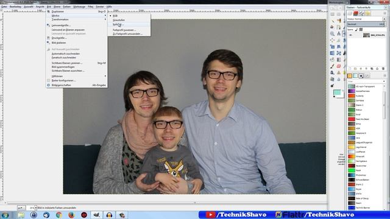Open the gradient Filter dropdown
Screen dimensions: 390x219
click(366, 82)
